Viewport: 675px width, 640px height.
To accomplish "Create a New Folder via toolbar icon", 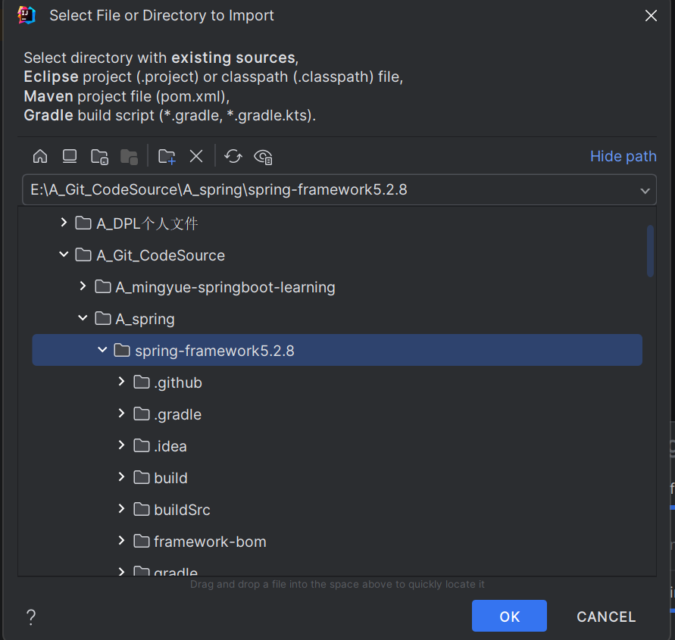I will point(167,157).
